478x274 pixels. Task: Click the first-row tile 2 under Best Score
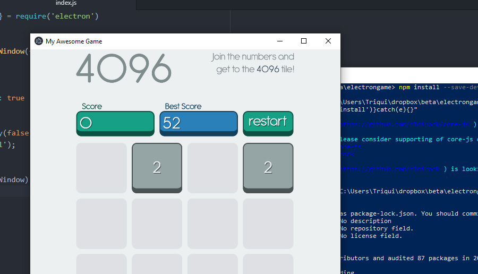(x=157, y=168)
